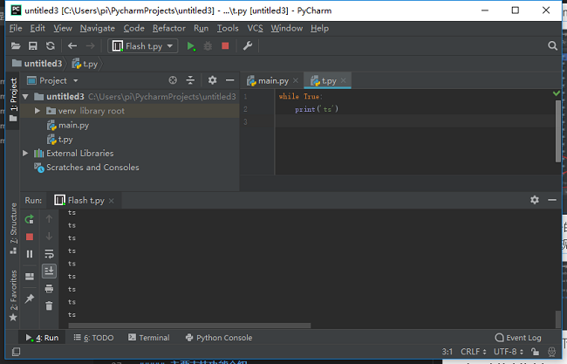
Task: Toggle soft-wrap in the Run console
Action: (x=49, y=254)
